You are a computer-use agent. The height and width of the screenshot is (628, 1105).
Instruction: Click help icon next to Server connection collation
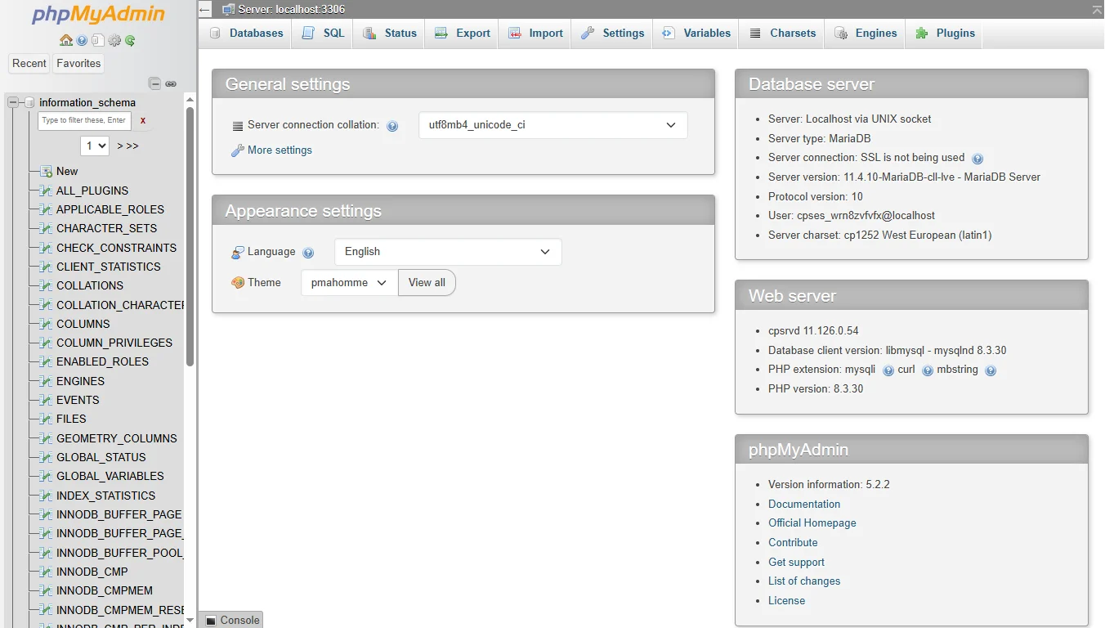point(392,126)
